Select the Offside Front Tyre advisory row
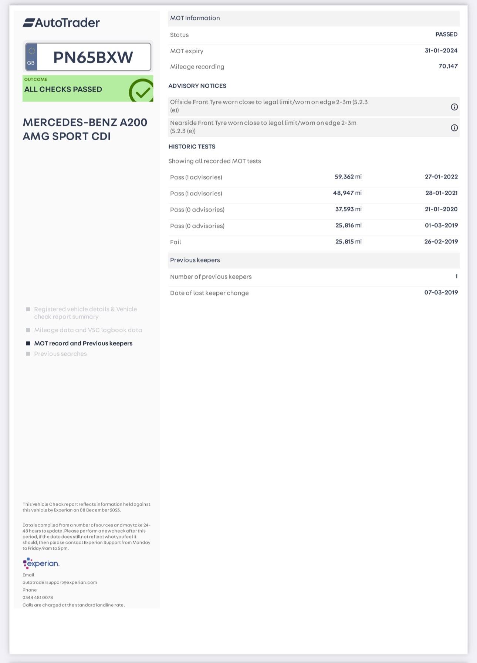 [314, 107]
